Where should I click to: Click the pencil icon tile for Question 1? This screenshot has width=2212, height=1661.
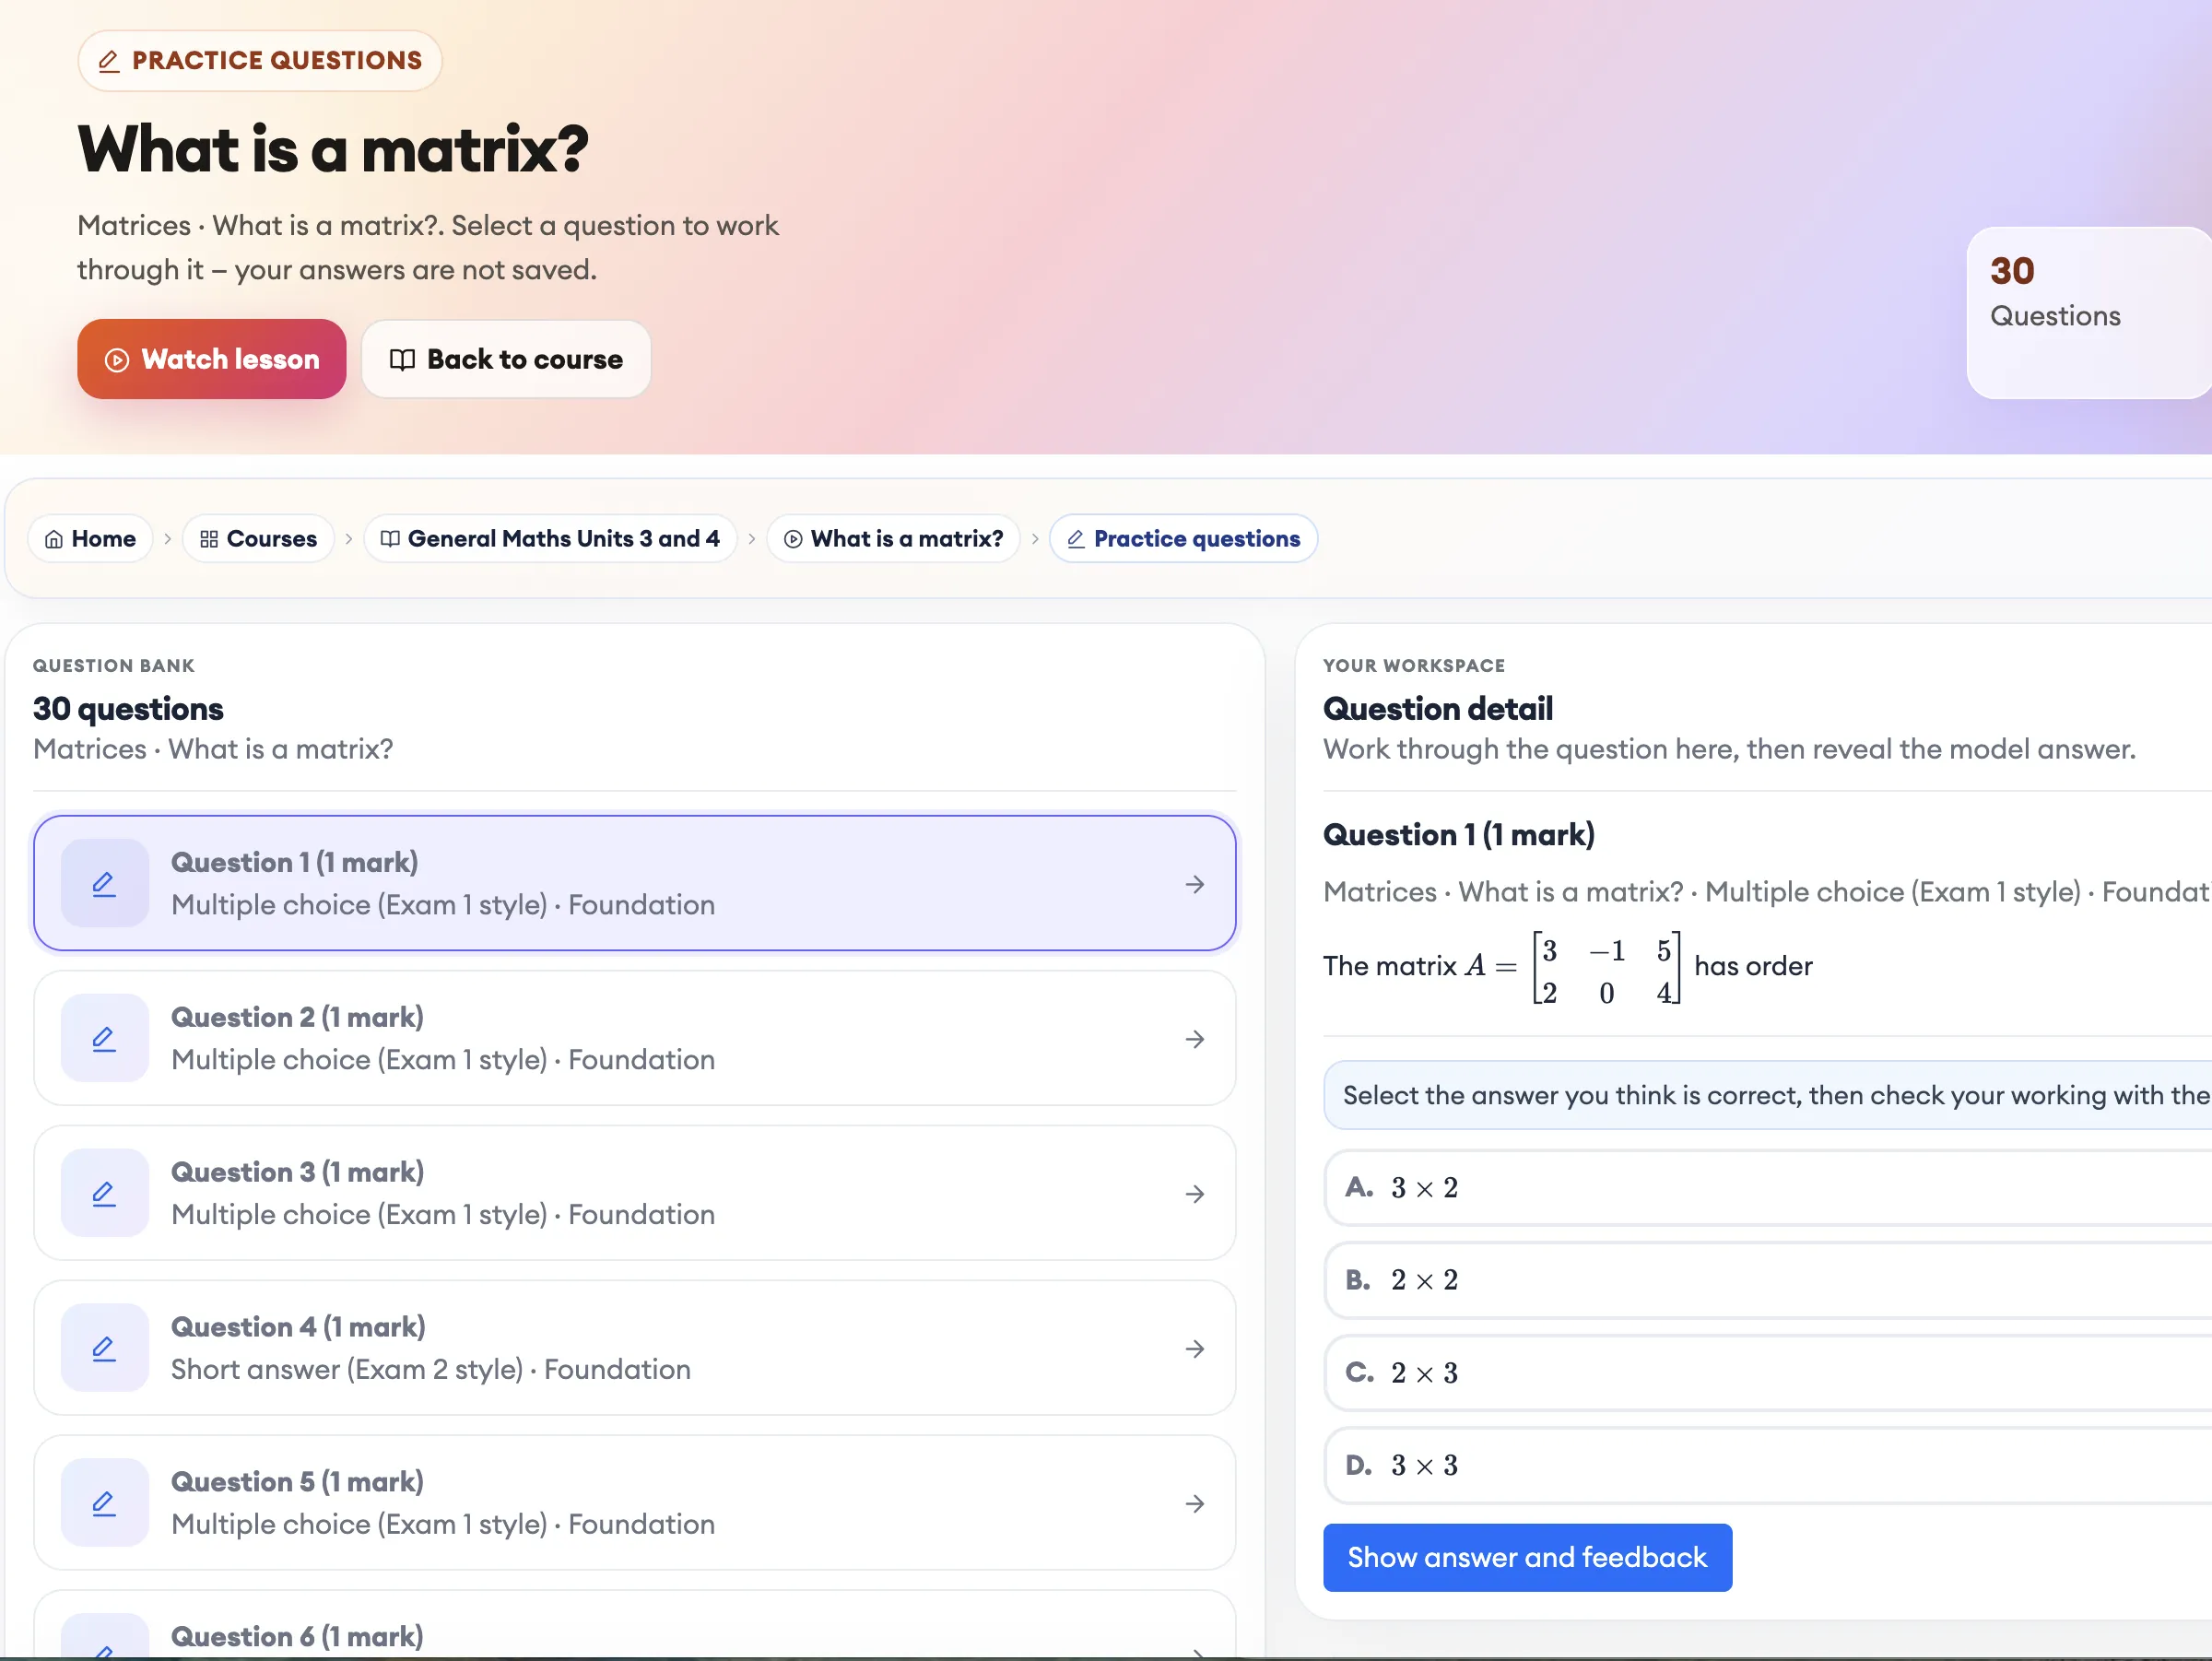pos(104,884)
